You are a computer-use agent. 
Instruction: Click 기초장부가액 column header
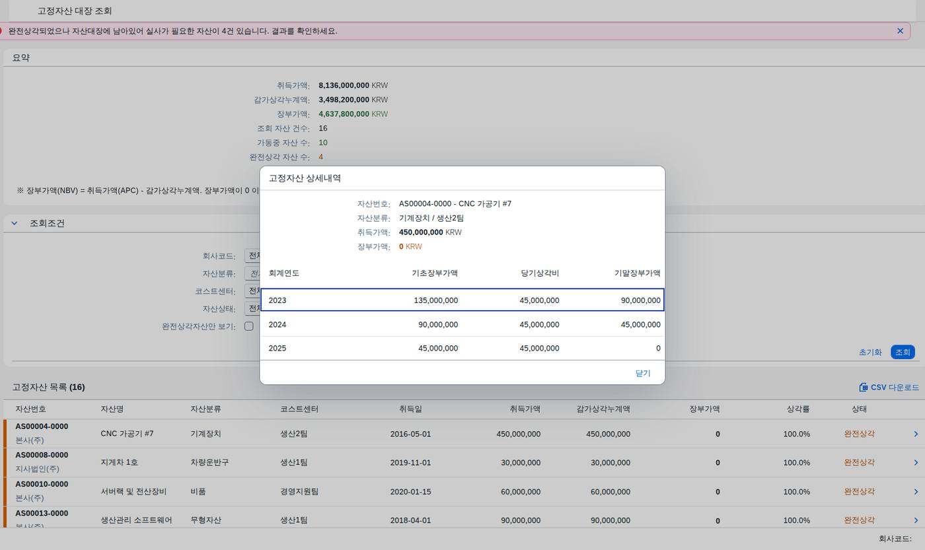(x=435, y=273)
